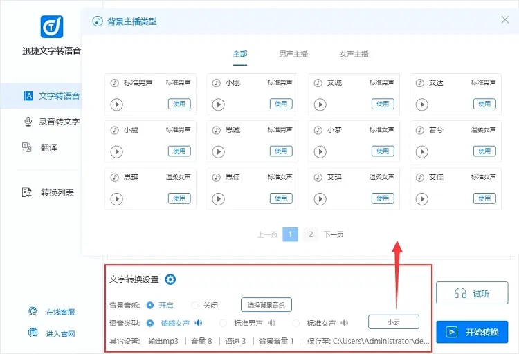Play preview of 小威 voice
This screenshot has width=519, height=354.
116,152
